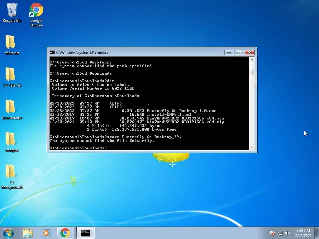Click the Install-WMF5.1.ps1 file name
319x239 pixels.
[x=169, y=115]
